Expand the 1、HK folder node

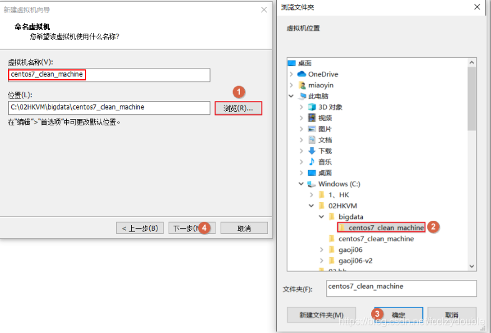[311, 195]
